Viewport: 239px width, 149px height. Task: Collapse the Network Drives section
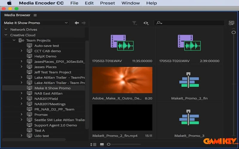tap(6, 29)
